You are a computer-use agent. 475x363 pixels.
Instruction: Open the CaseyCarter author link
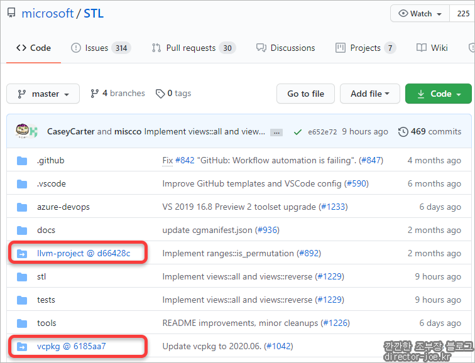(x=71, y=131)
